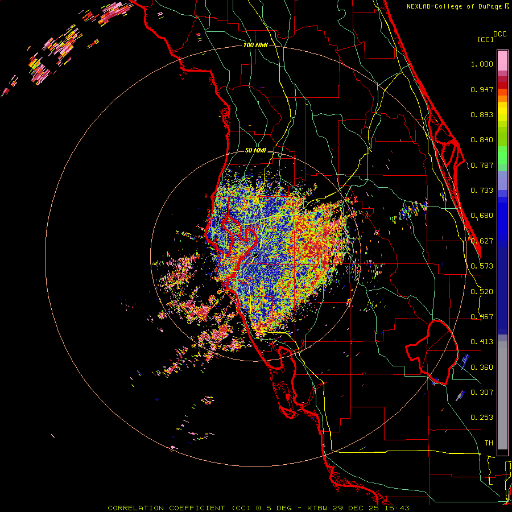Select the 0.733 scale value
The width and height of the screenshot is (512, 512).
tap(482, 191)
